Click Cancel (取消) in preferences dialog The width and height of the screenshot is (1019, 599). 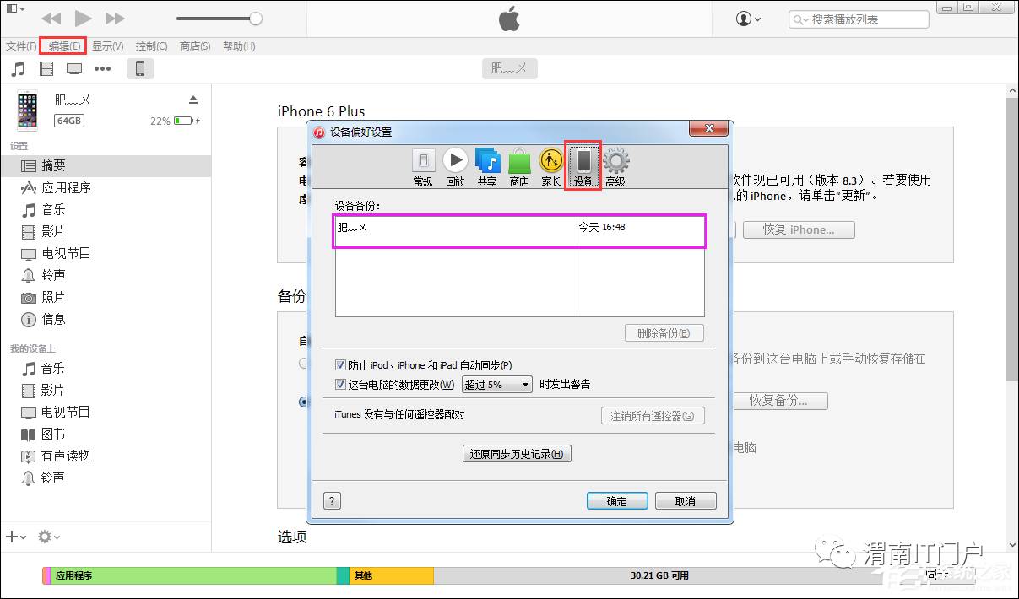(x=686, y=500)
